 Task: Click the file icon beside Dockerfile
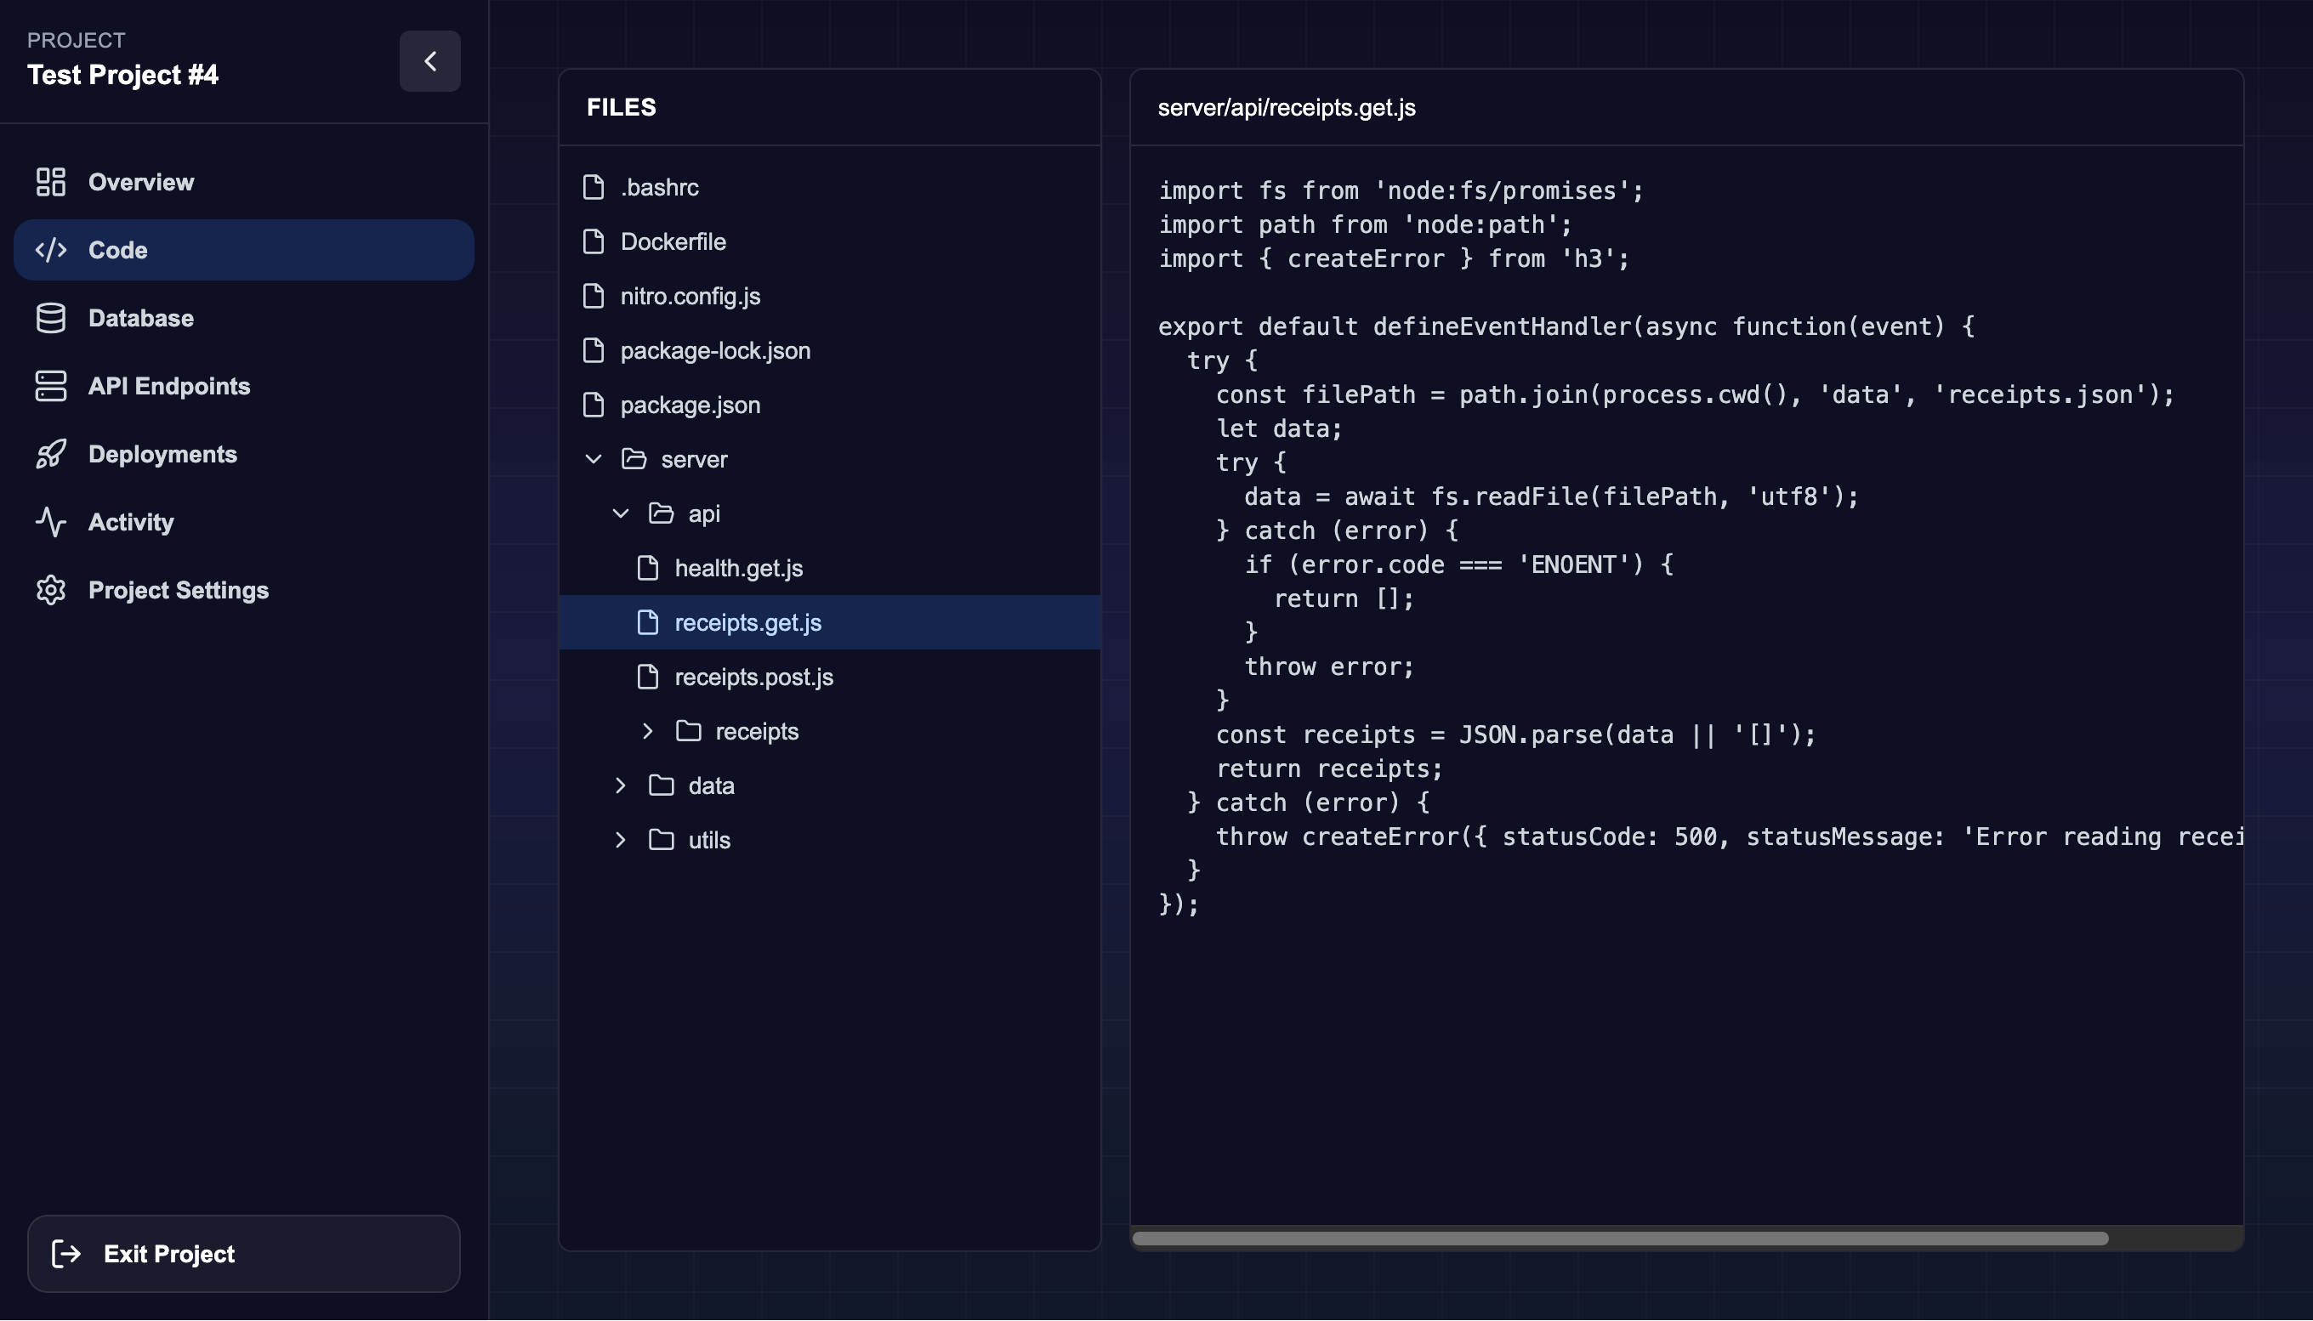[594, 241]
